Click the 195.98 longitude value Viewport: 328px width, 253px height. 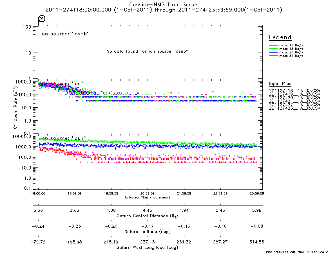tap(75, 242)
